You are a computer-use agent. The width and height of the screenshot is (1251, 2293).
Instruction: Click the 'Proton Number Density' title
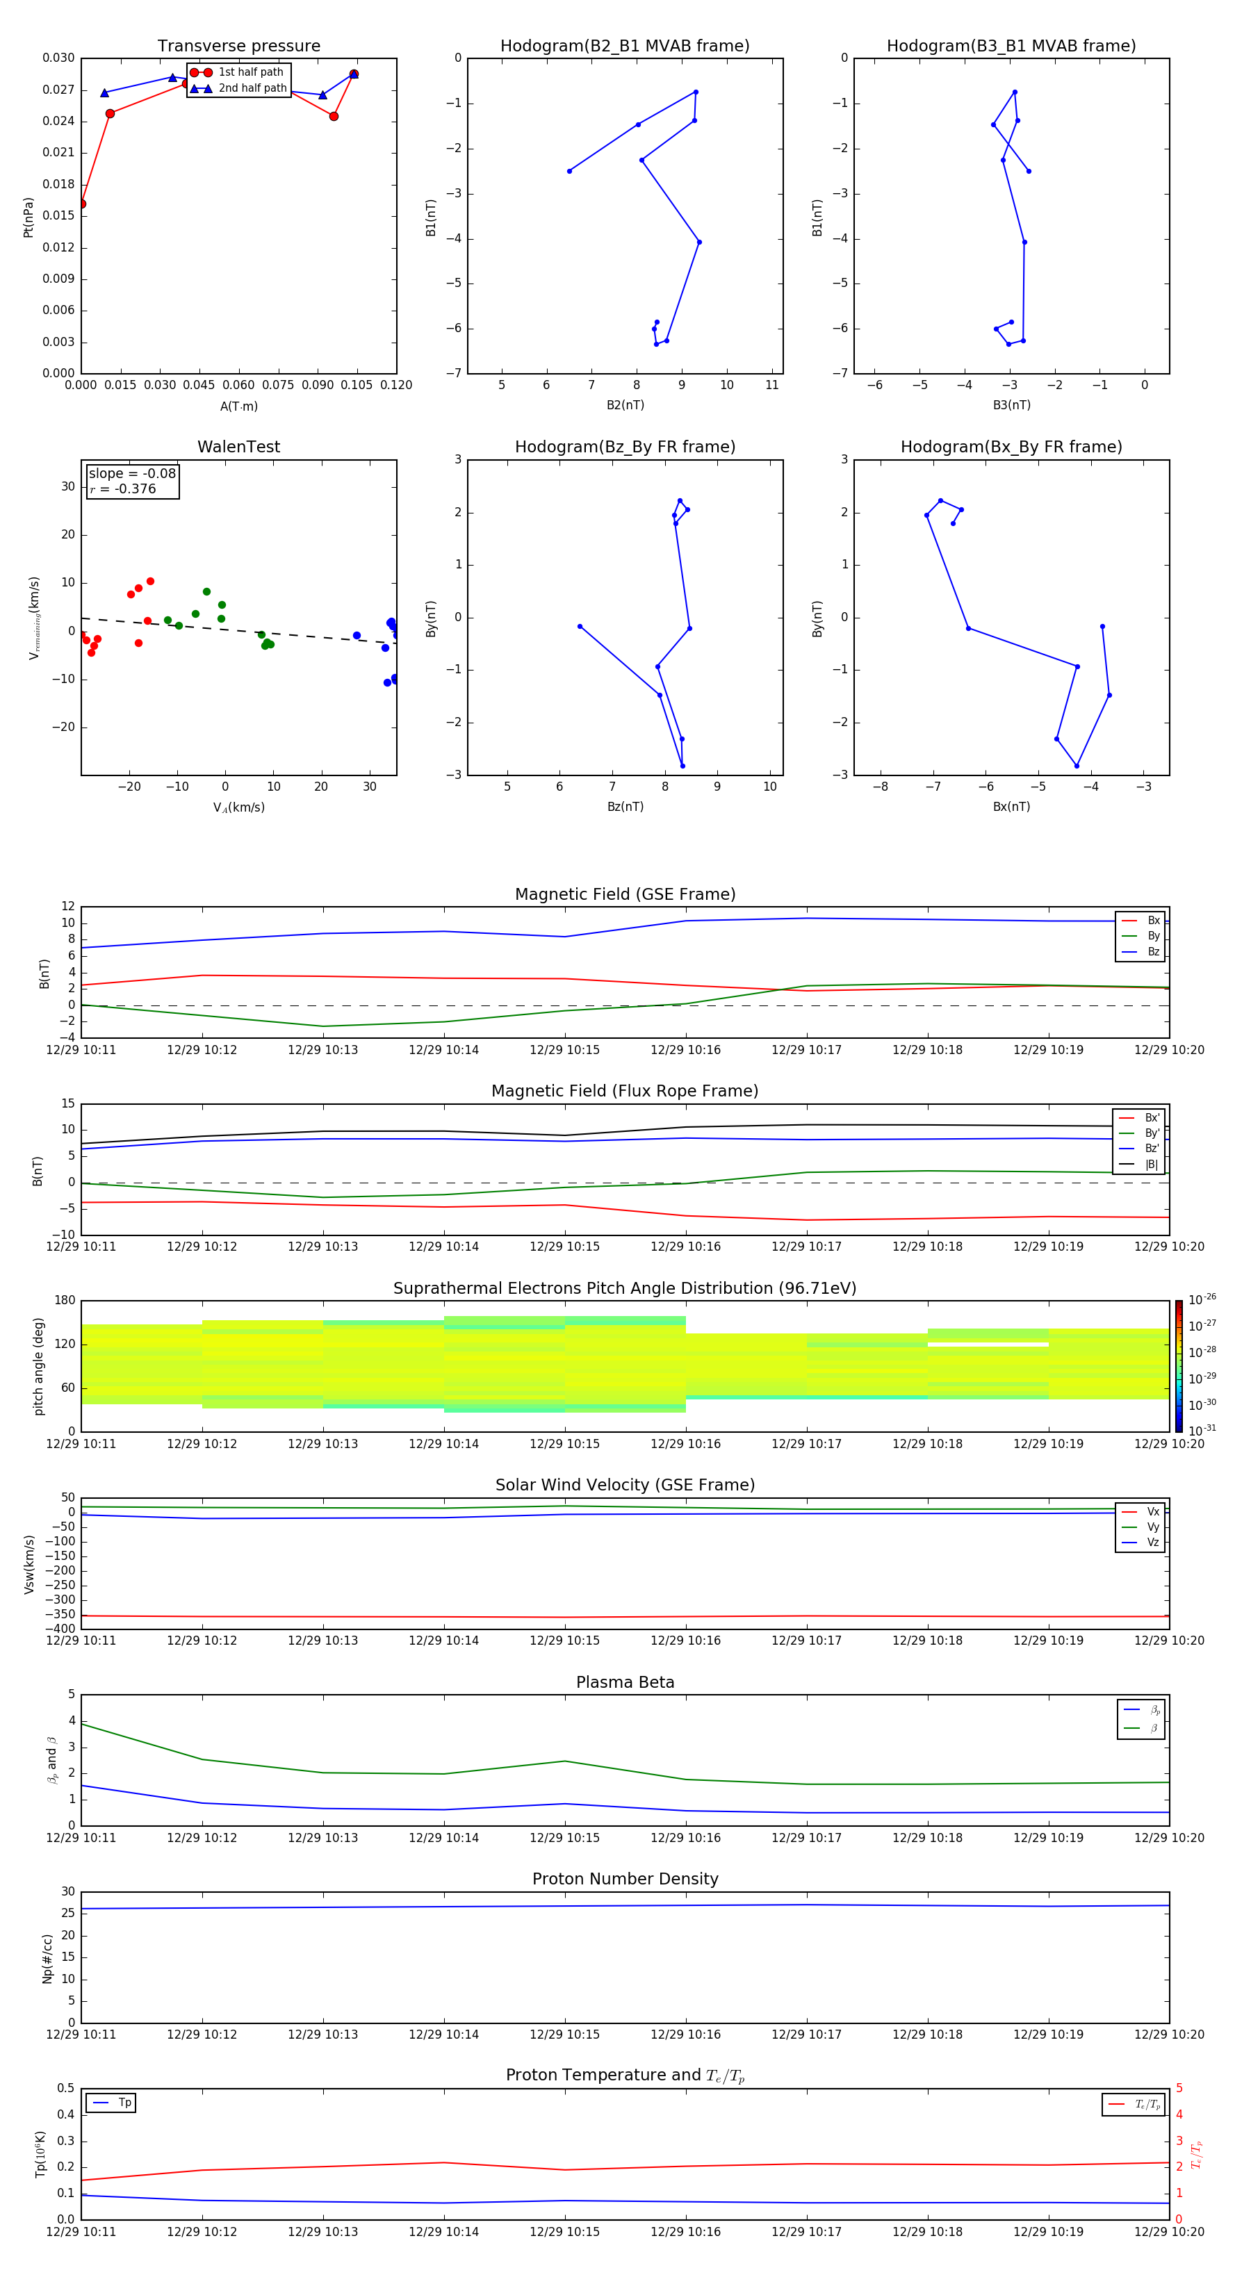point(624,1878)
